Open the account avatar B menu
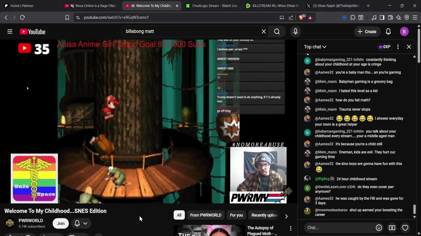The width and height of the screenshot is (421, 236). coord(404,31)
